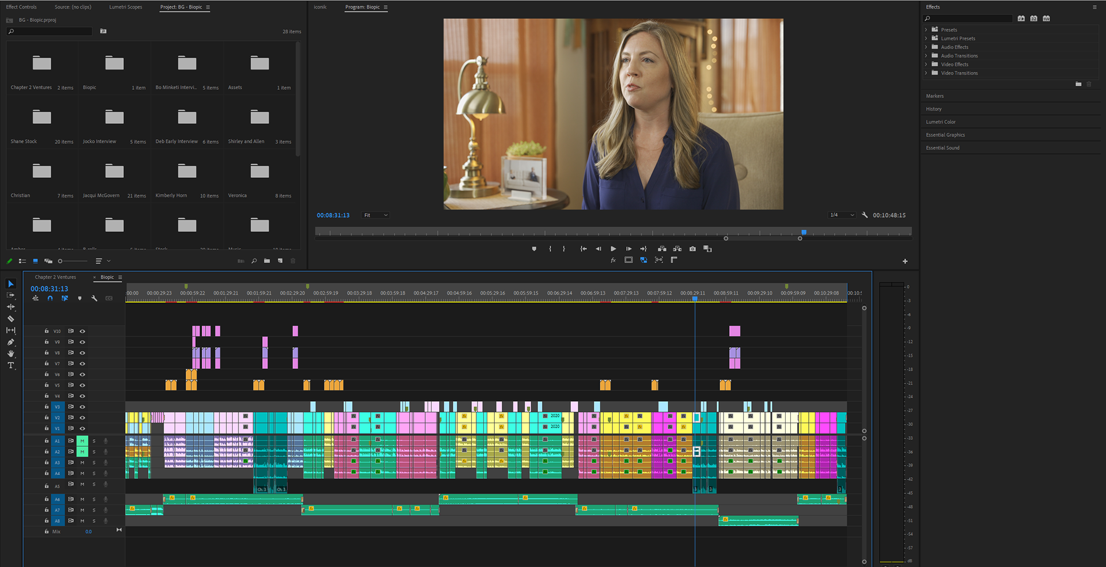Toggle safe margins in program monitor
This screenshot has height=567, width=1106.
[x=628, y=260]
